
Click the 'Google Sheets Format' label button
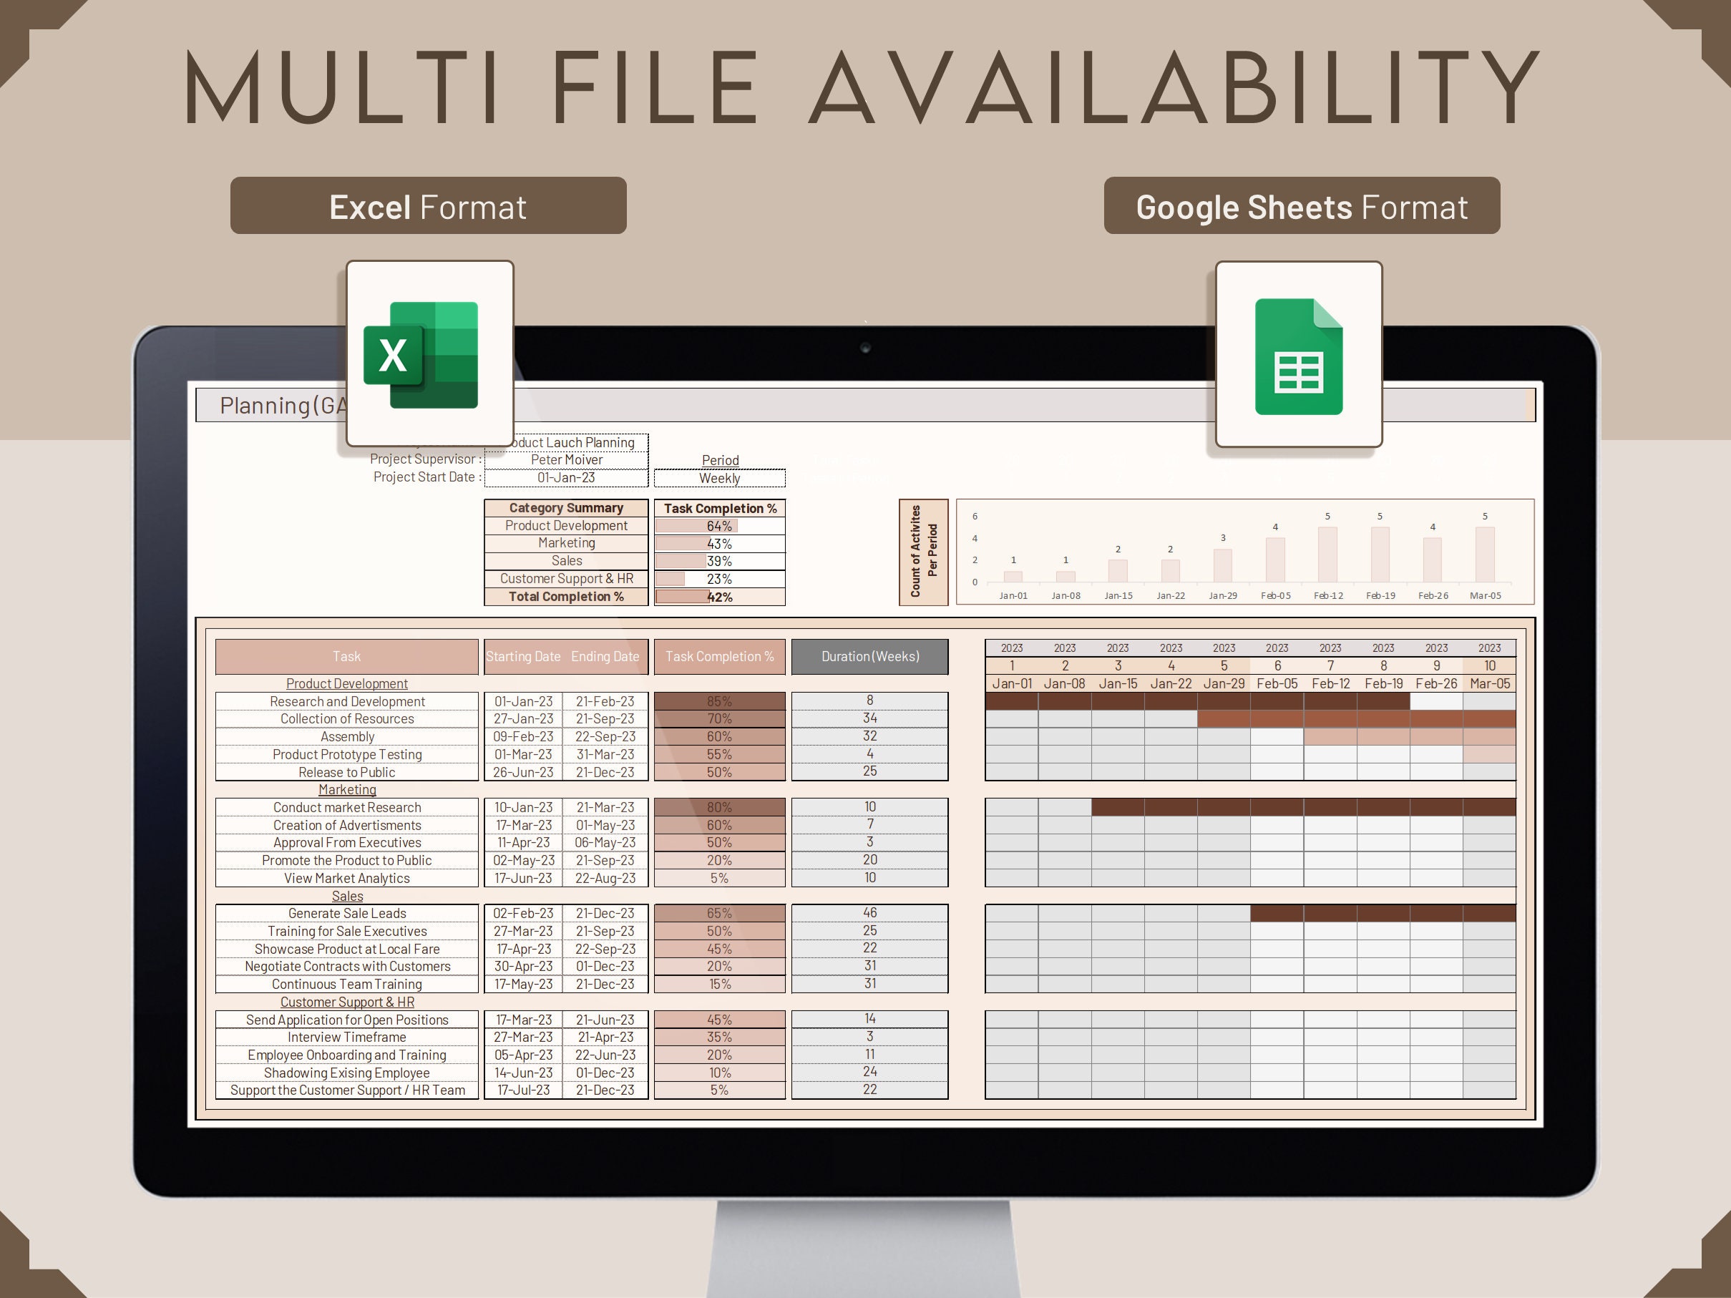(1301, 207)
